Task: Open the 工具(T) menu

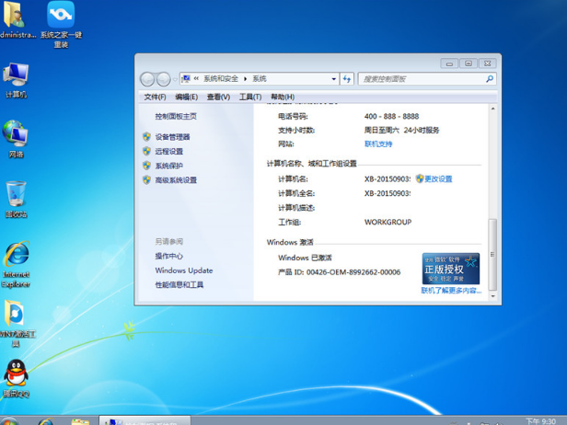Action: coord(250,97)
